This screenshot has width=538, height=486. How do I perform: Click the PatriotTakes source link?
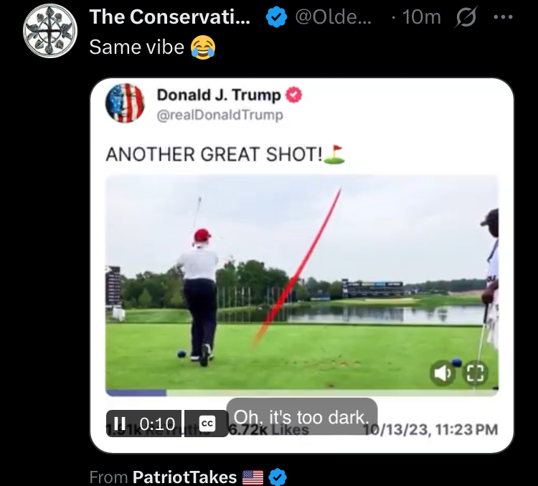pyautogui.click(x=184, y=477)
